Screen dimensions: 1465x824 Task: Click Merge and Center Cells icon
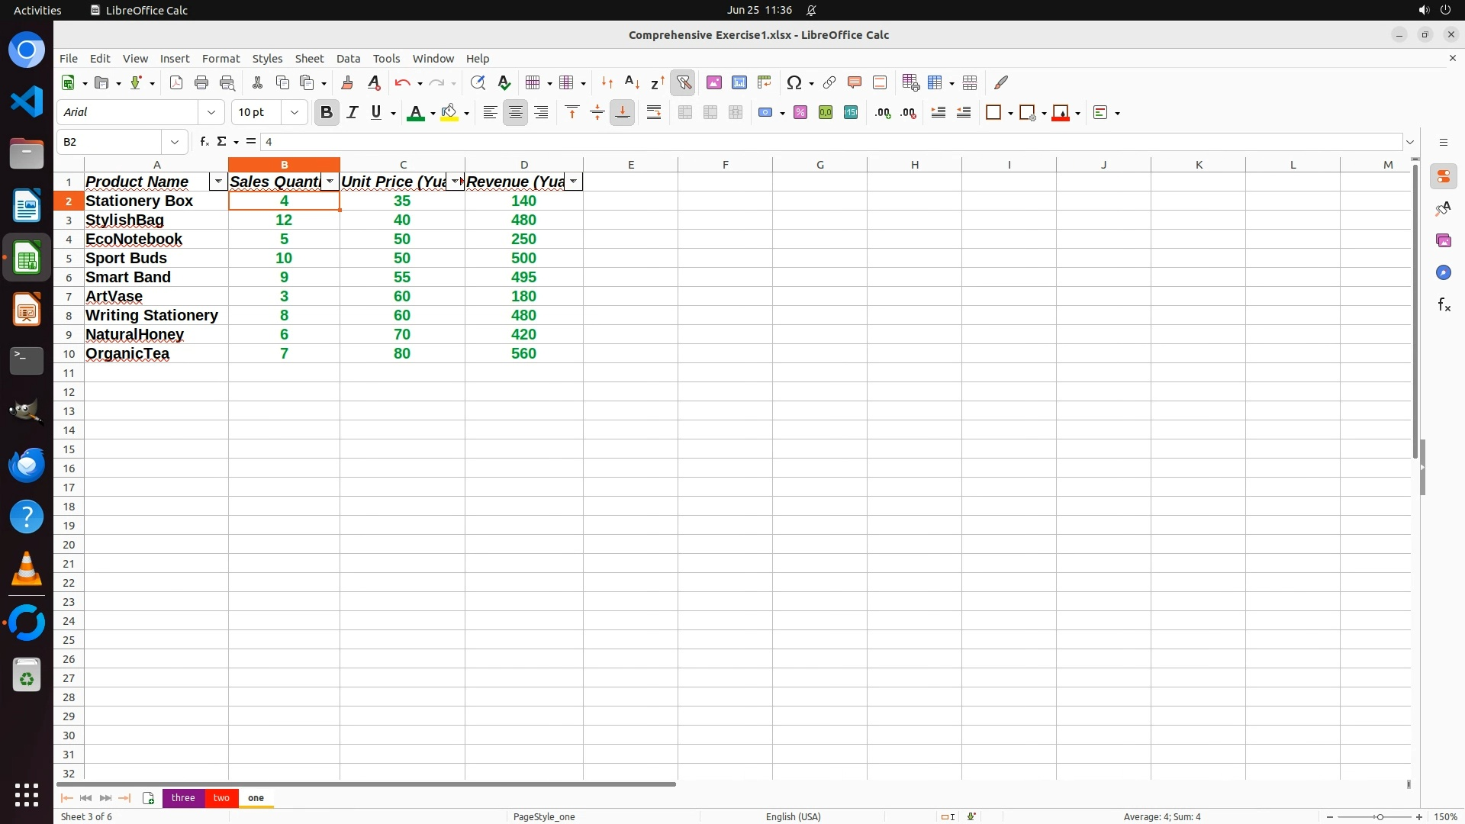coord(685,113)
